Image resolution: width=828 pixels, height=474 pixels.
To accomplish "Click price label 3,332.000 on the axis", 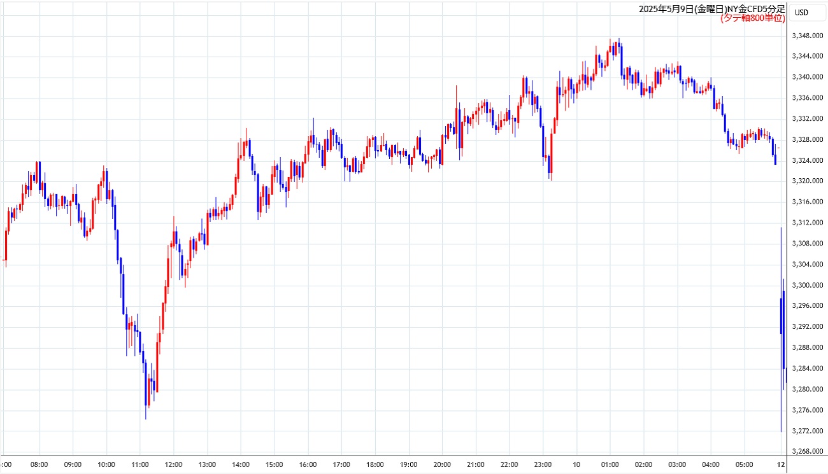I will [808, 118].
